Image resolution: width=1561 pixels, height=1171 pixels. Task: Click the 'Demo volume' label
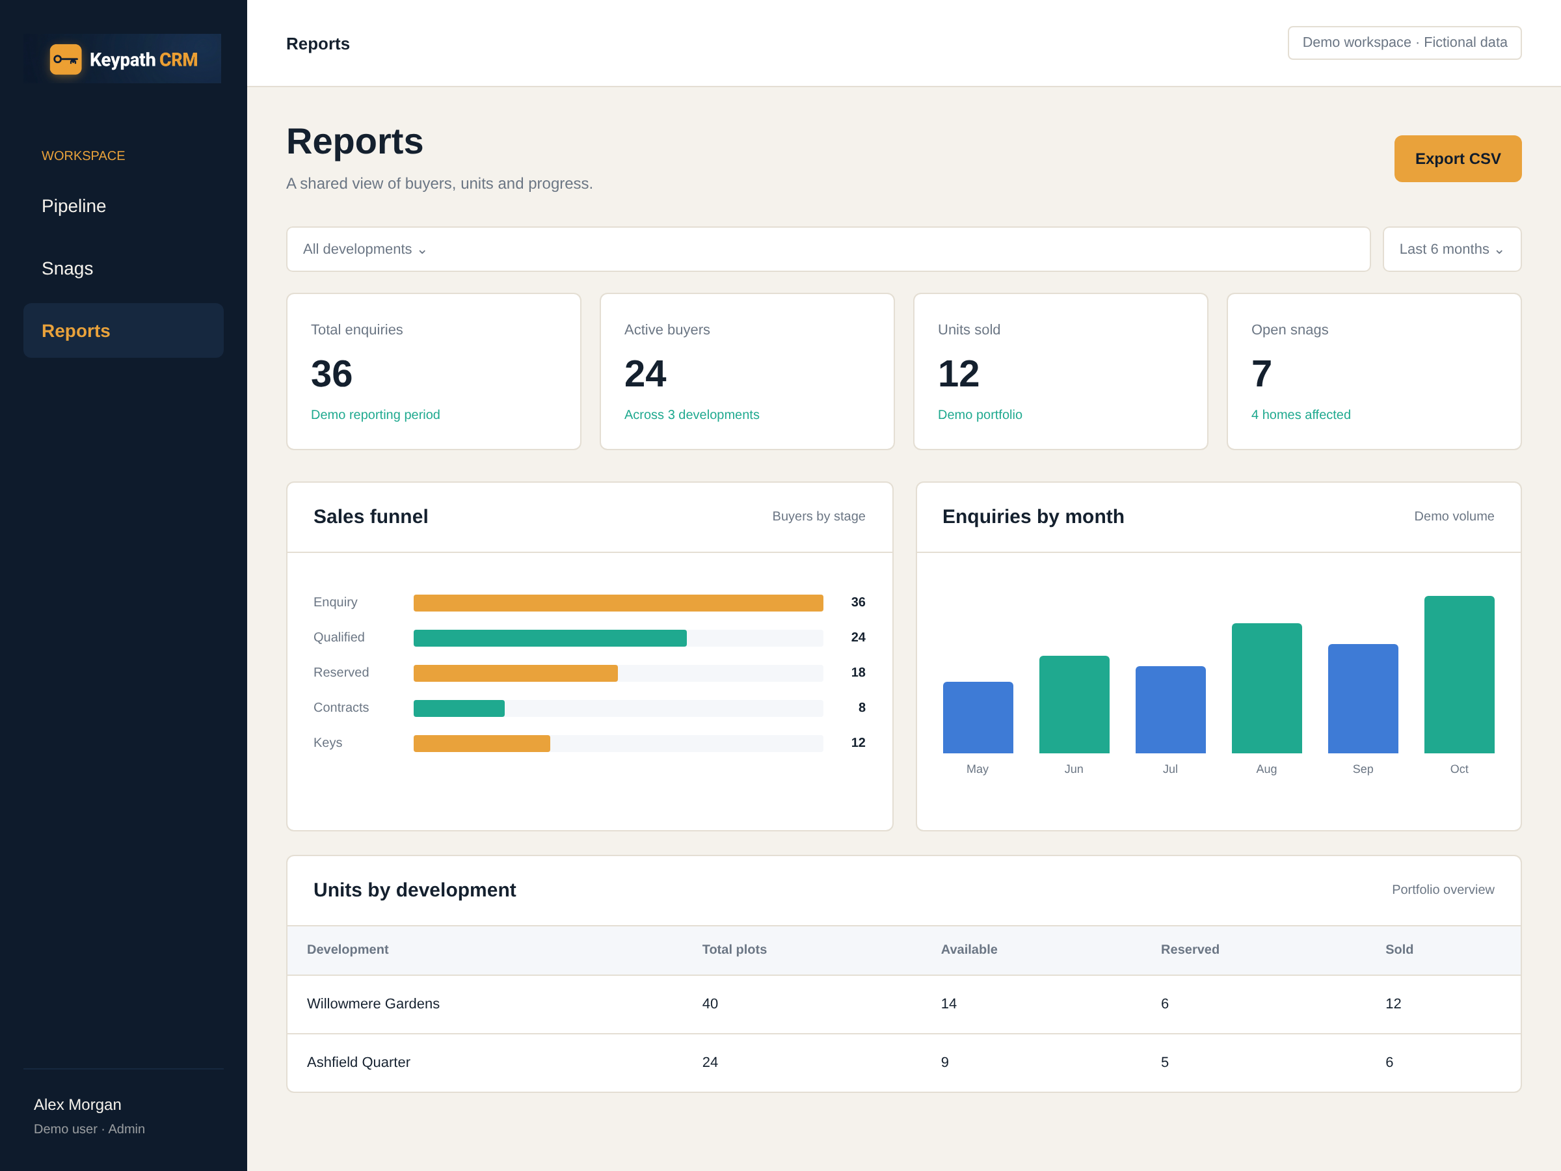[x=1454, y=516]
